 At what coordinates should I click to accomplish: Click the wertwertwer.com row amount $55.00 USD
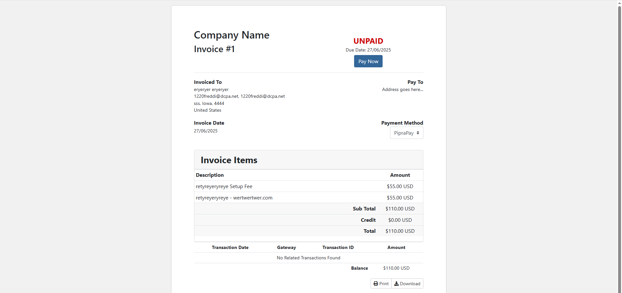coord(400,198)
